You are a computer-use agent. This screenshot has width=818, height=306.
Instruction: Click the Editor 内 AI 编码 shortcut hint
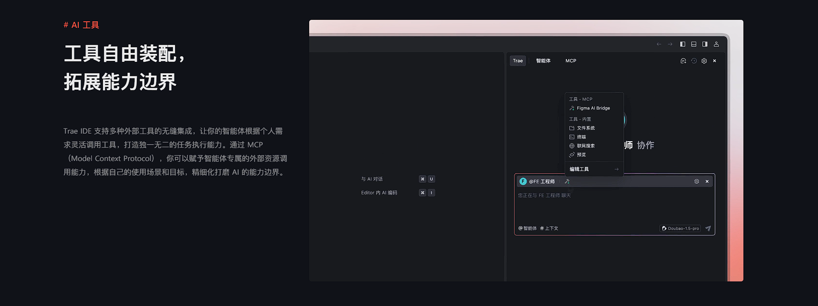[x=379, y=193]
